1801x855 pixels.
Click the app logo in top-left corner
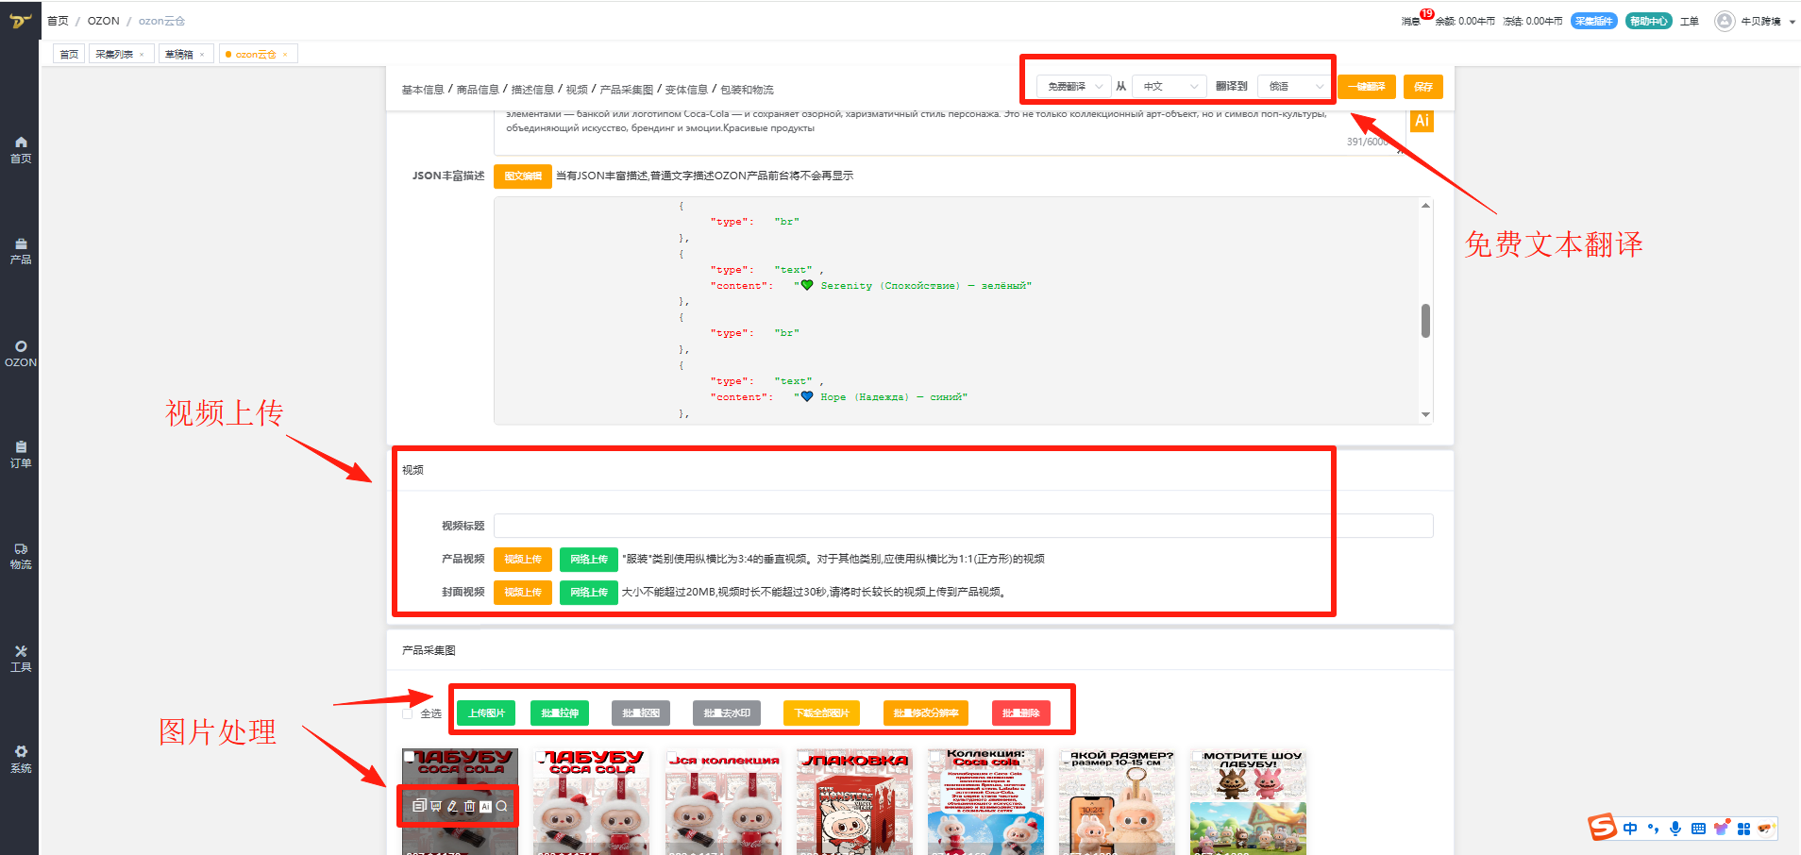[x=20, y=20]
